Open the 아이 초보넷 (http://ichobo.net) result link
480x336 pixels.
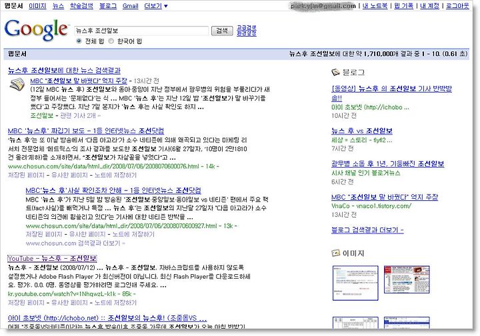point(107,318)
